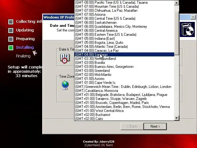Select Newfoundland time zone
Viewport: 197px width, 148px height.
(x=124, y=59)
